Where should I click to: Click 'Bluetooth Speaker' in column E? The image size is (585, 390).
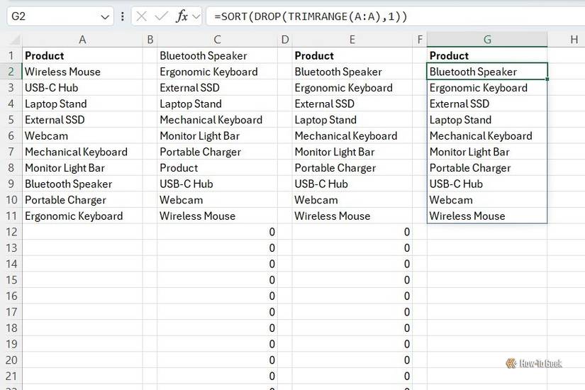coord(338,72)
